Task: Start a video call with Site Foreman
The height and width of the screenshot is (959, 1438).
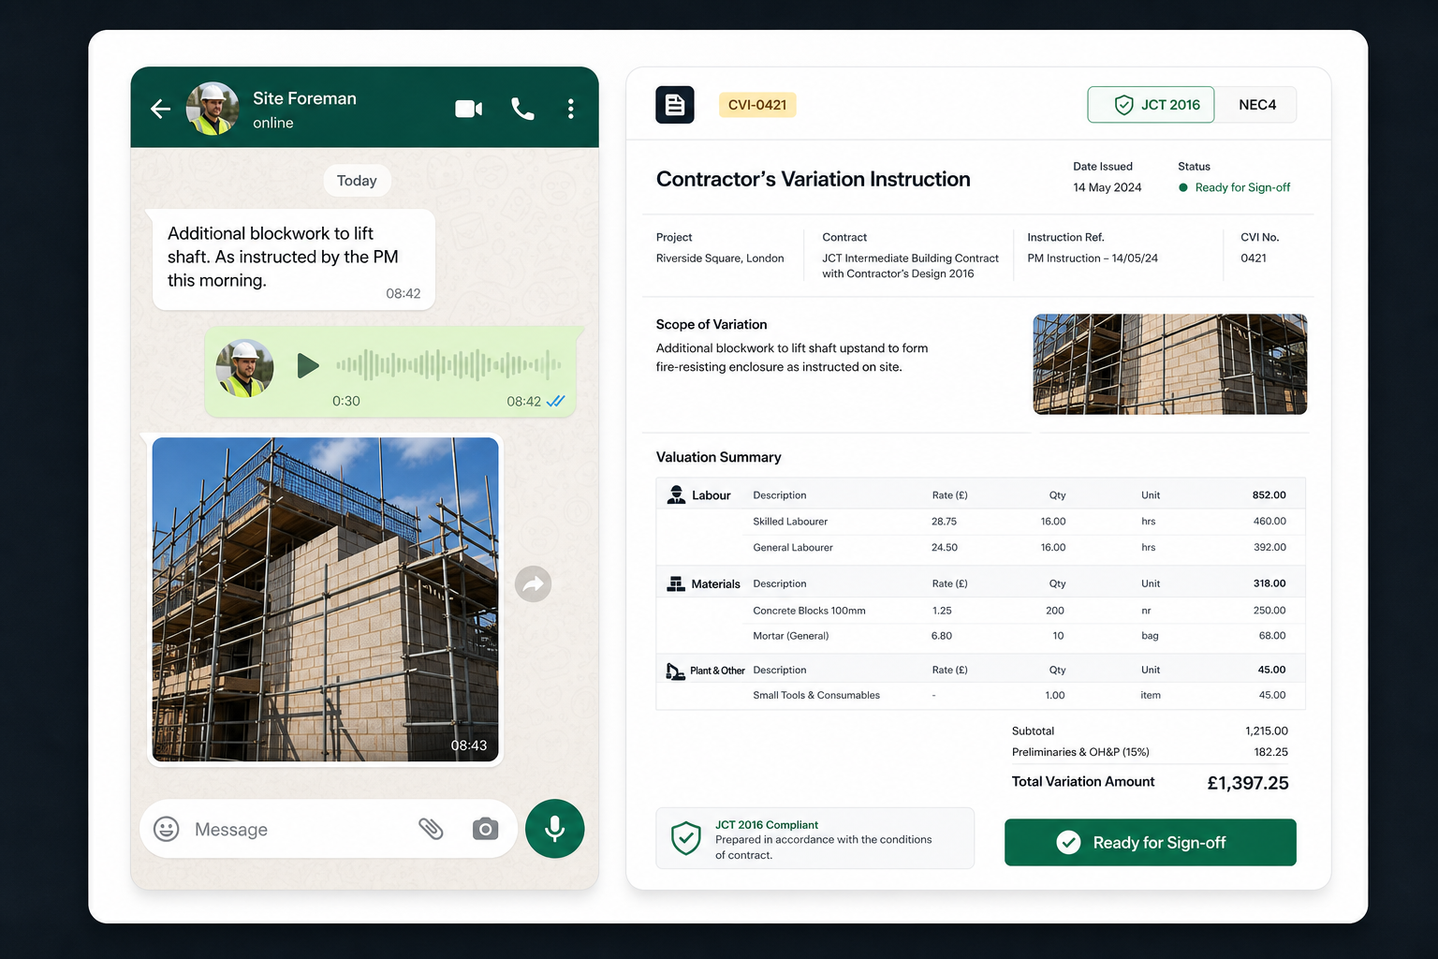Action: pyautogui.click(x=469, y=109)
